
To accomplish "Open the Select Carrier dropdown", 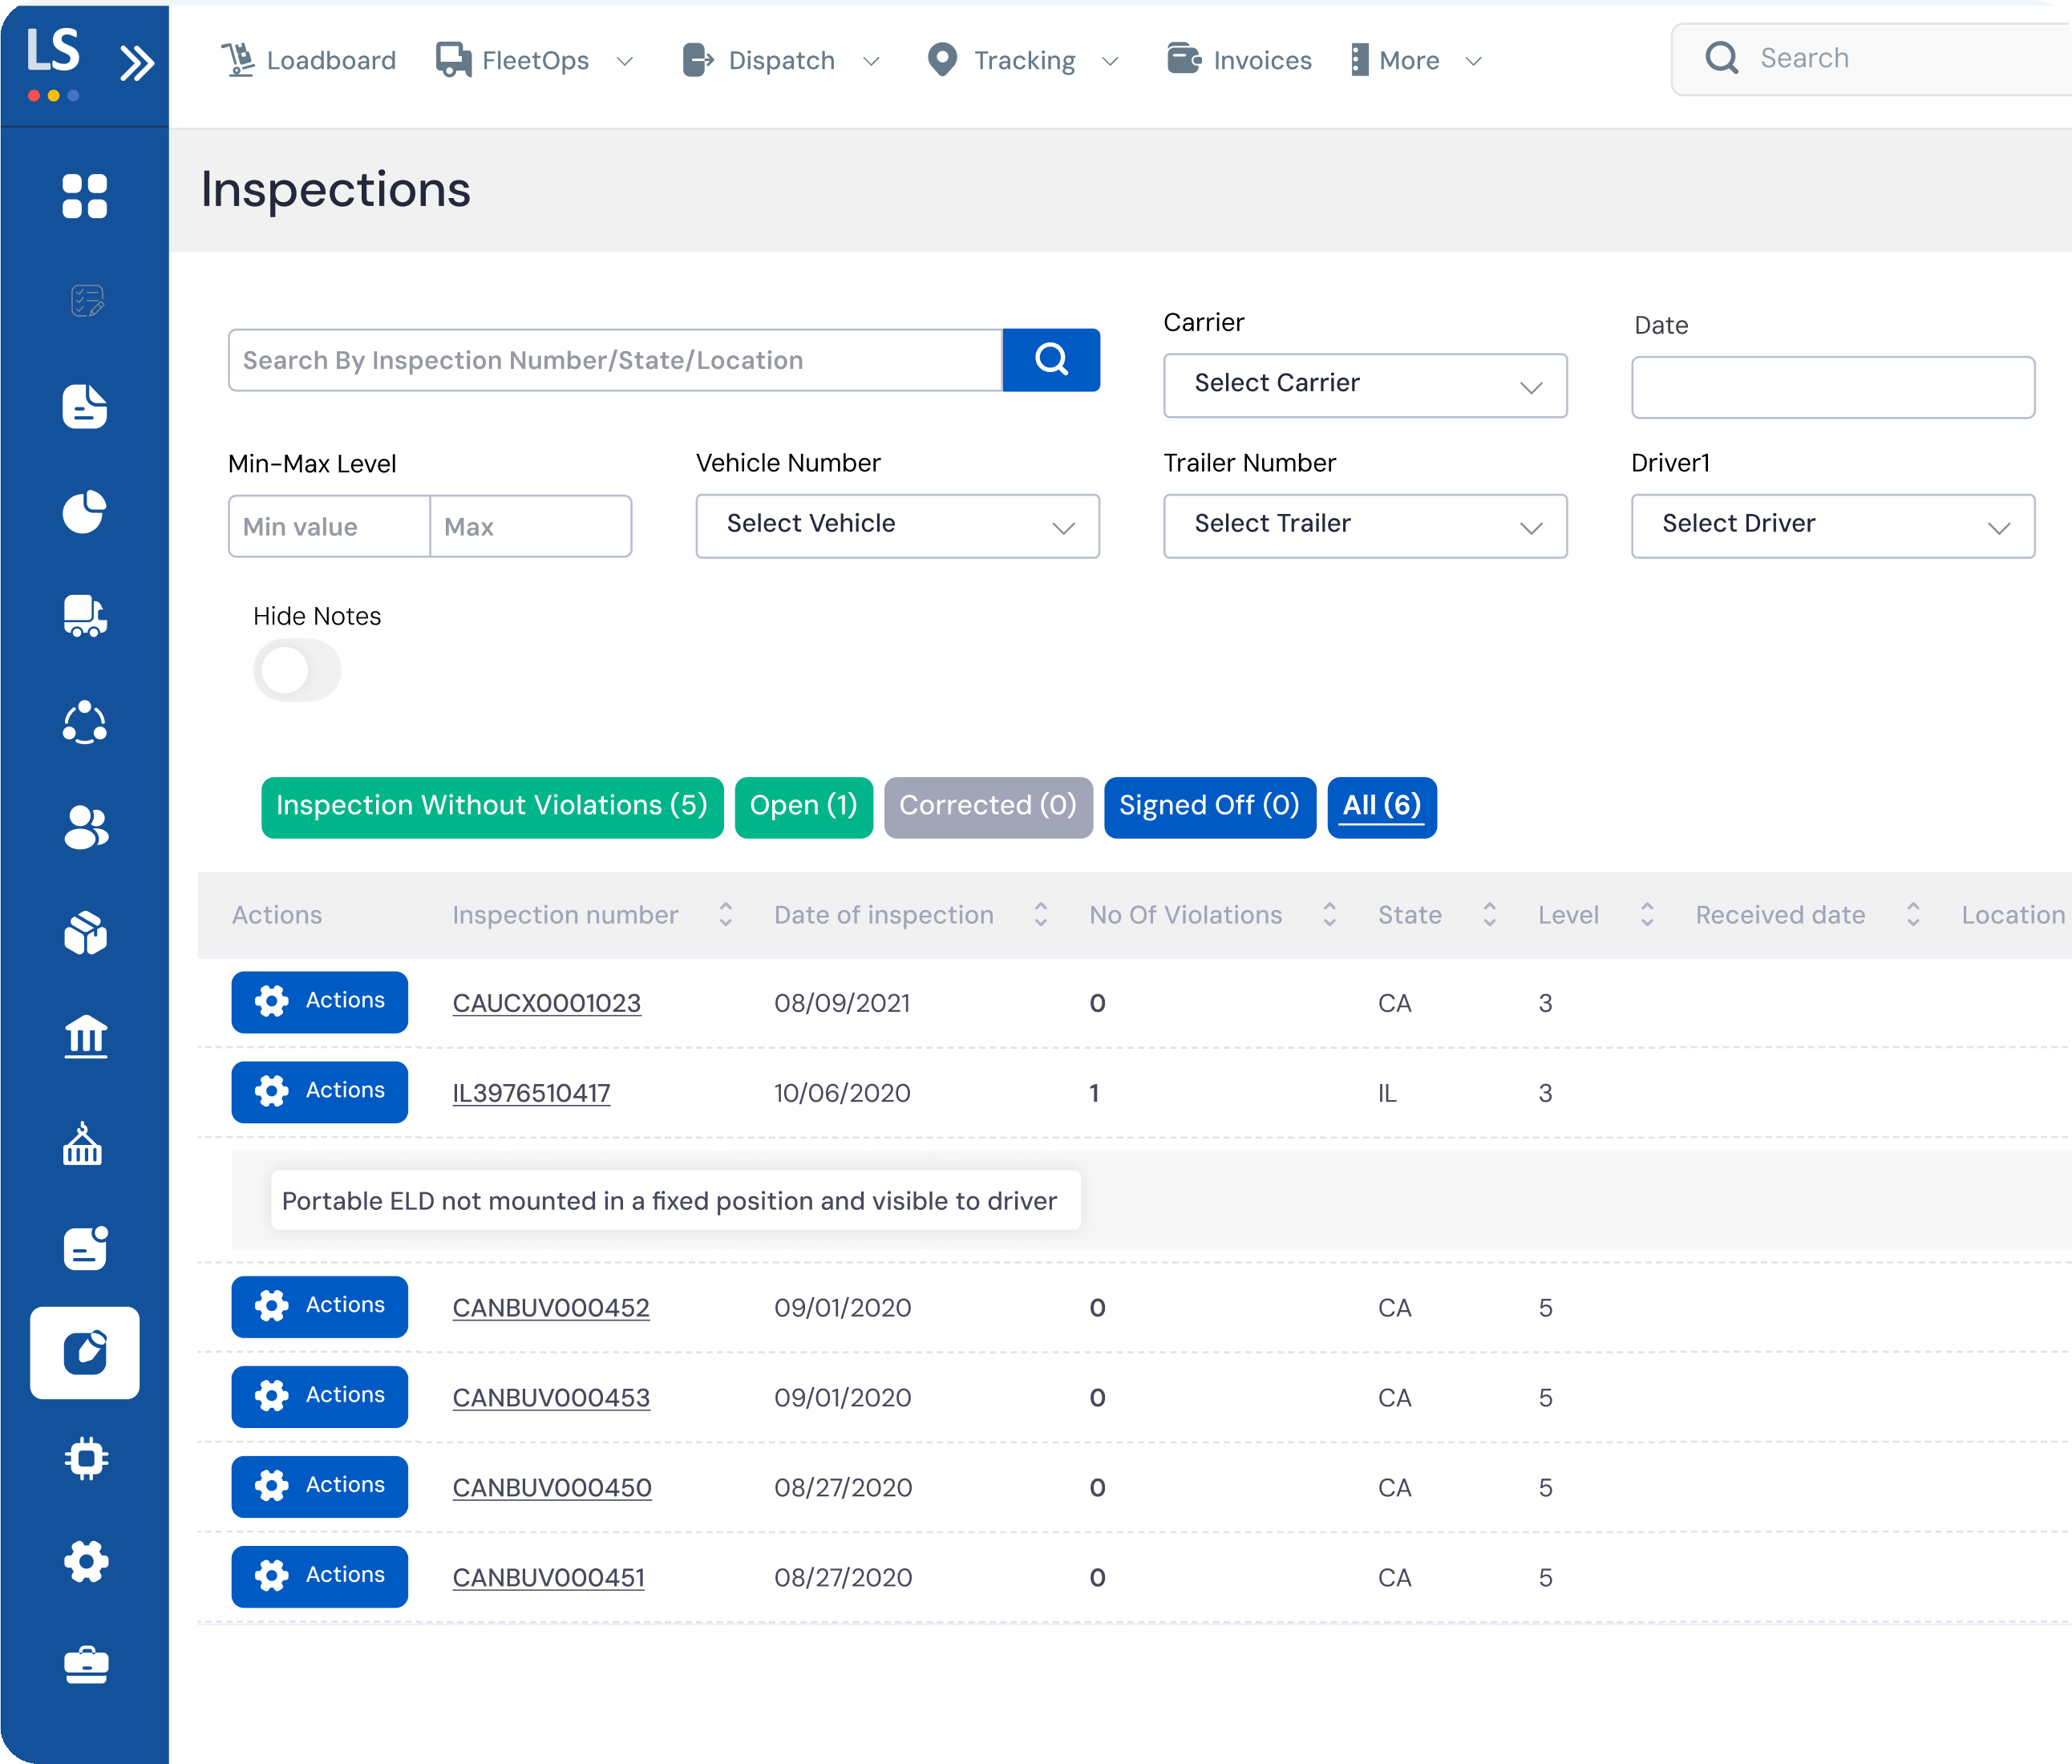I will point(1365,385).
